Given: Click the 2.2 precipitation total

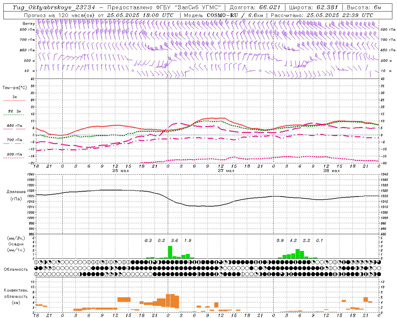Looking at the screenshot, I should (306, 241).
